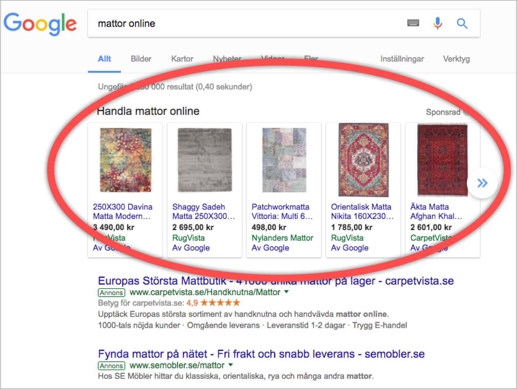
Task: Click Av Google under Shaggy Sadeh
Action: tap(191, 248)
